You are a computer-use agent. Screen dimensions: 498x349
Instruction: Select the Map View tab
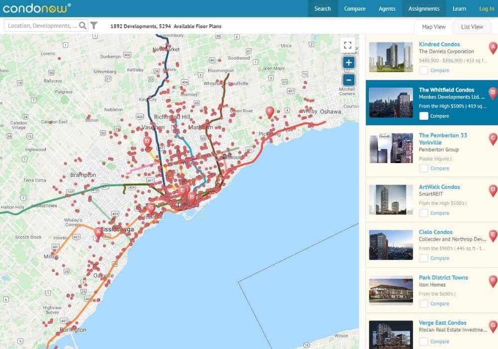pos(433,27)
